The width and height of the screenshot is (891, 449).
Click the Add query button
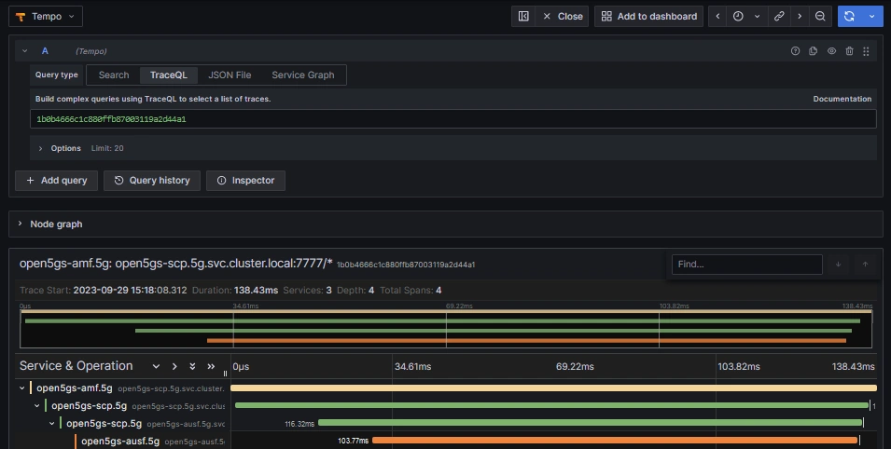pyautogui.click(x=56, y=180)
